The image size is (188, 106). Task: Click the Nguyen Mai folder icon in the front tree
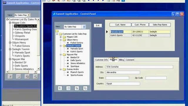click(x=64, y=54)
